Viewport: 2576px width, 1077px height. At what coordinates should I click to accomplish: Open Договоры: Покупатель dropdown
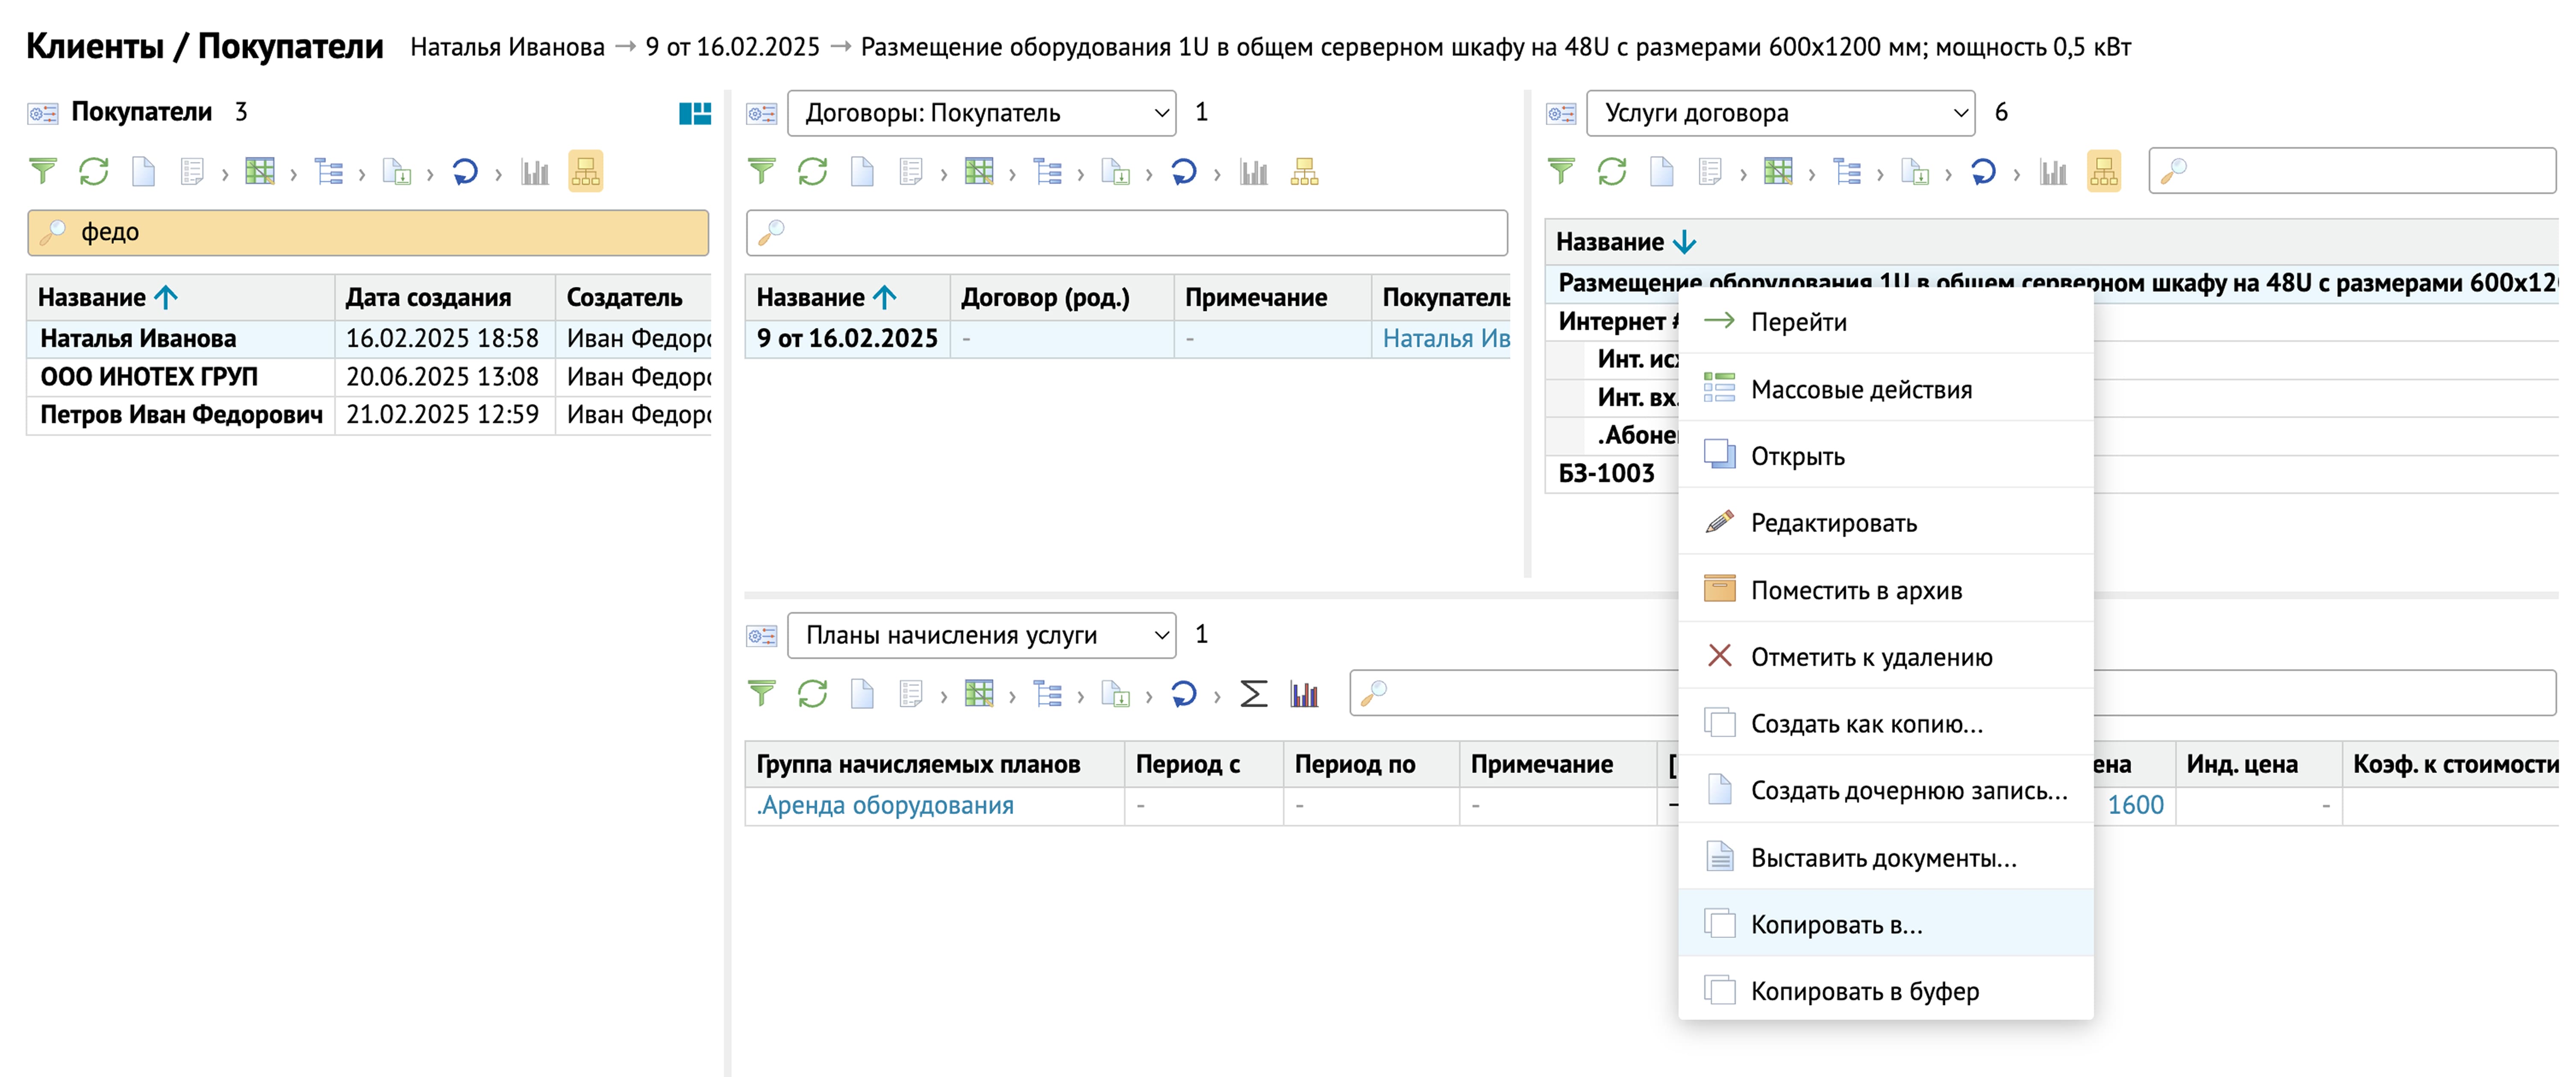click(982, 113)
